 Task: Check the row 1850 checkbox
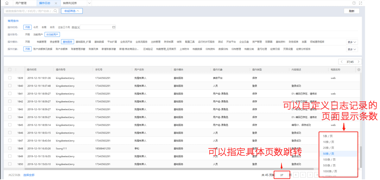pyautogui.click(x=10, y=164)
